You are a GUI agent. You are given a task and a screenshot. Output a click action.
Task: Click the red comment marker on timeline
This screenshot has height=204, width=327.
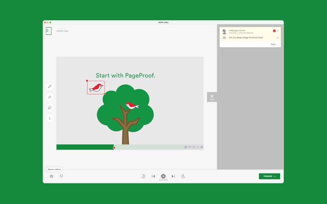point(114,148)
